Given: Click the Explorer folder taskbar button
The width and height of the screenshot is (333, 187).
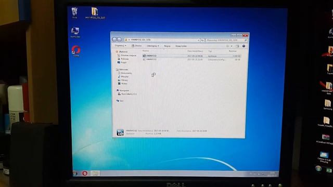Looking at the screenshot, I should 95,173.
